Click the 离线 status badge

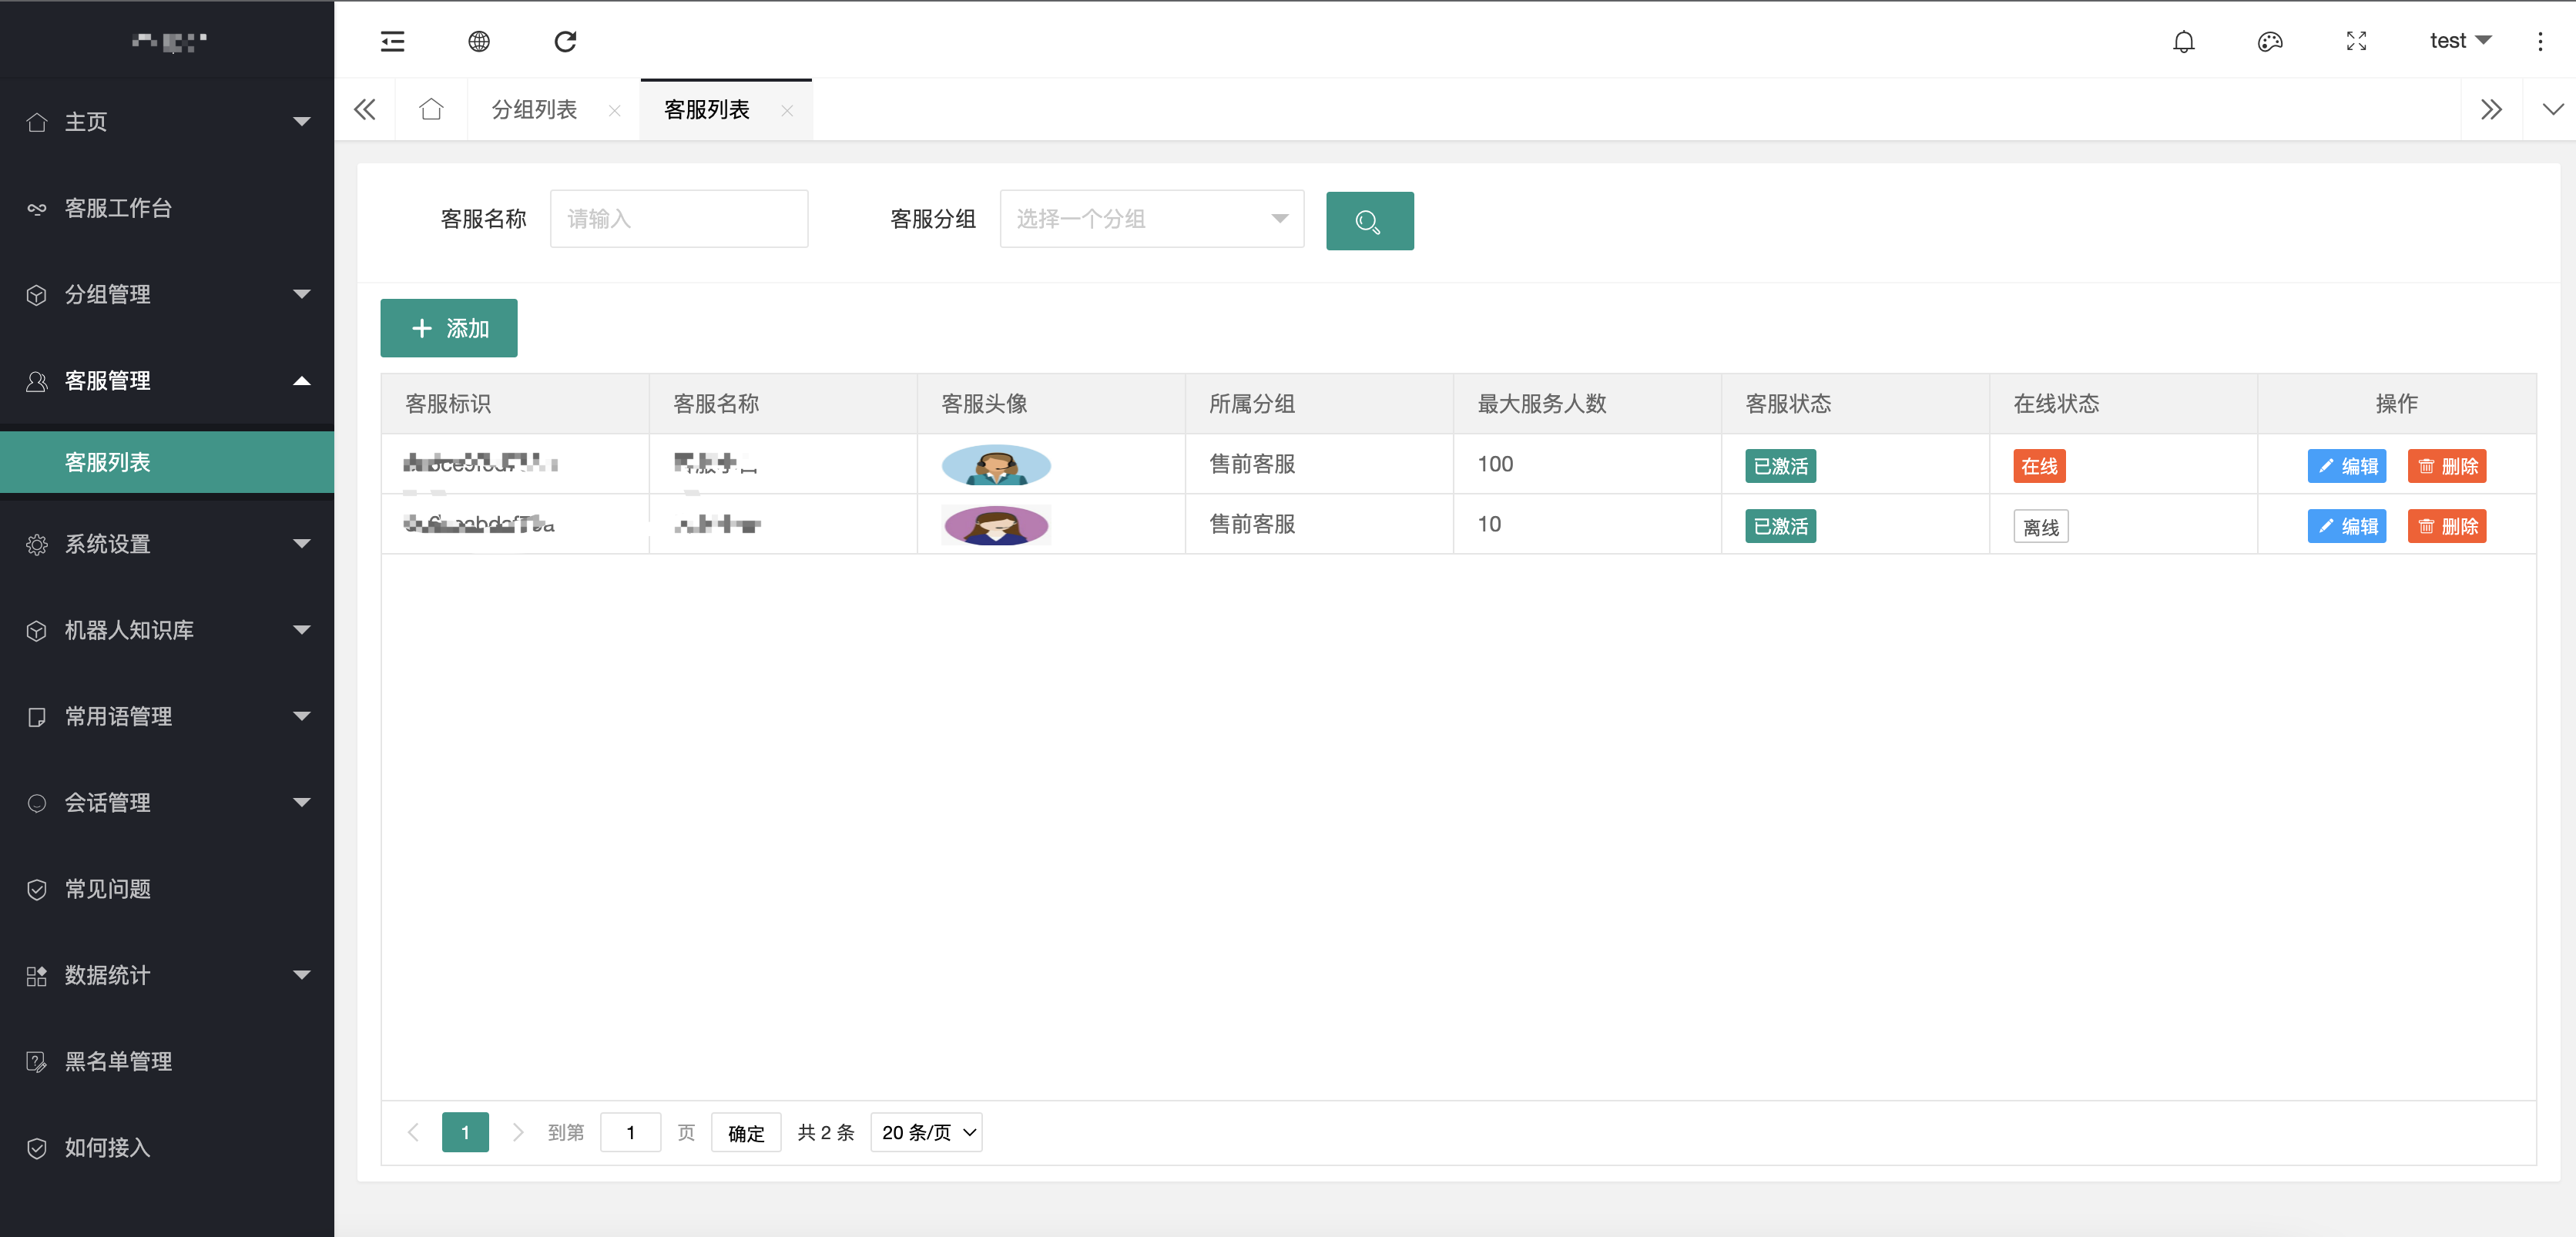click(2041, 527)
